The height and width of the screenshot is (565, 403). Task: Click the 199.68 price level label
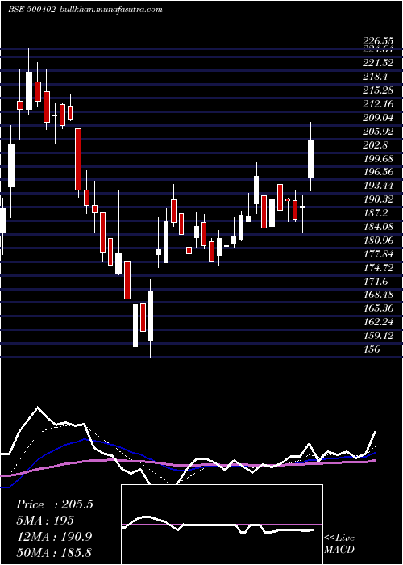[x=378, y=159]
